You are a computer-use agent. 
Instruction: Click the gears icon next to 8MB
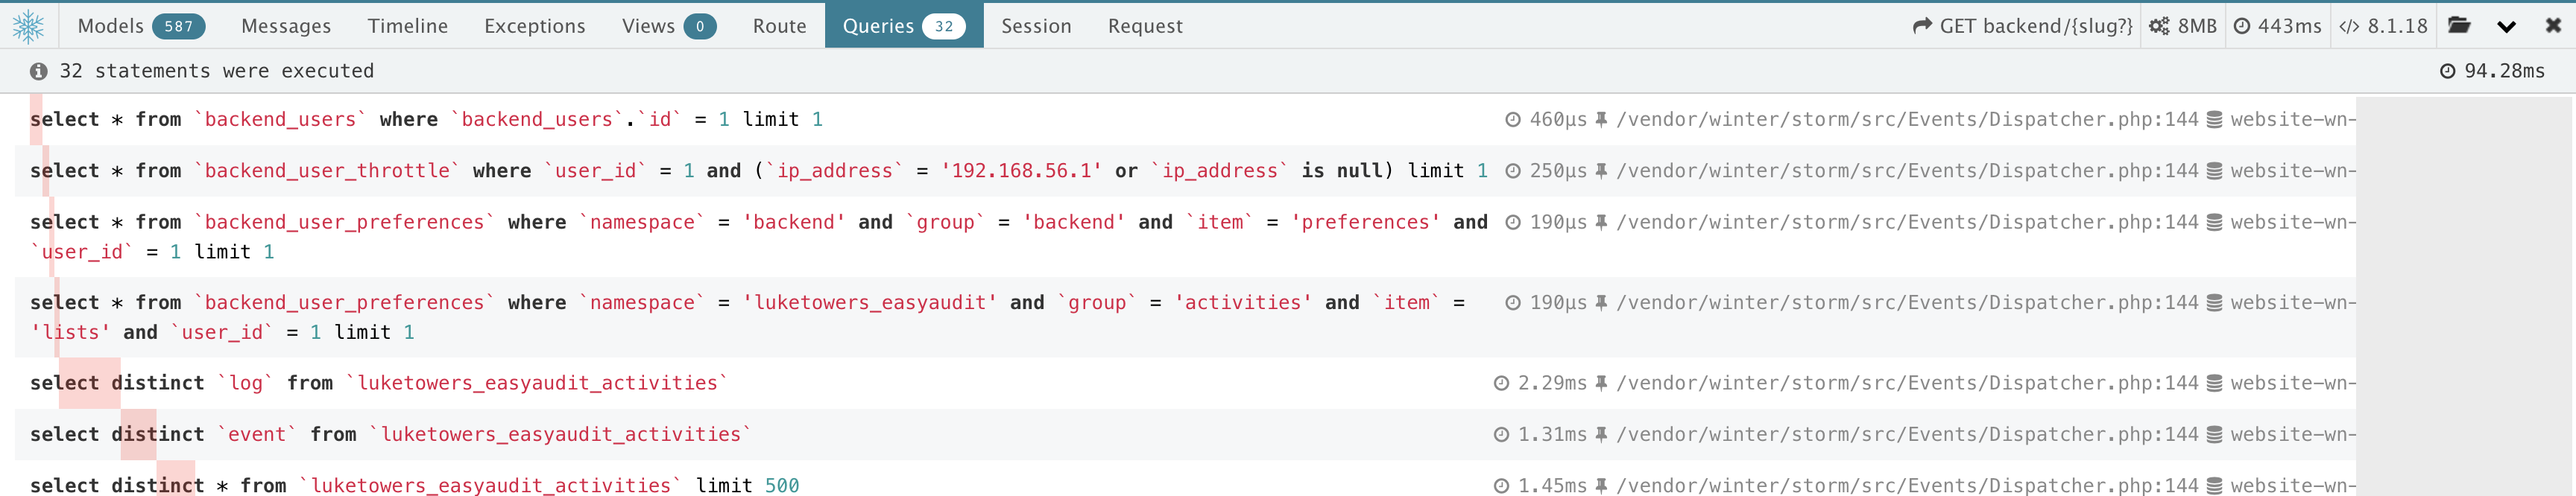point(2159,26)
